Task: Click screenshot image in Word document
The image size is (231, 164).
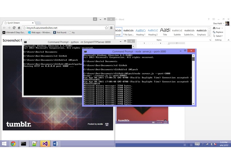Action: tap(142, 115)
